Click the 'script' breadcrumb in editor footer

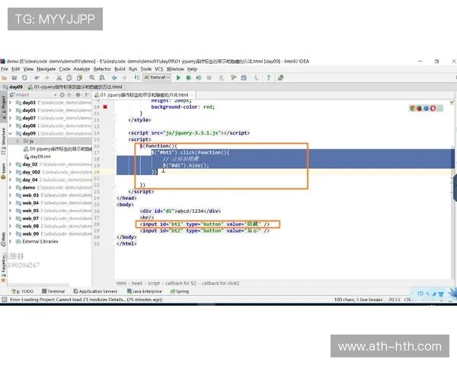coord(154,283)
